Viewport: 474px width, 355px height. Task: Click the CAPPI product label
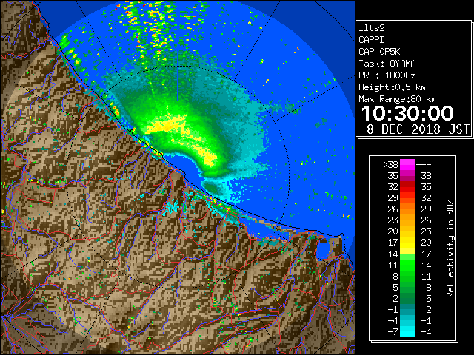click(371, 40)
